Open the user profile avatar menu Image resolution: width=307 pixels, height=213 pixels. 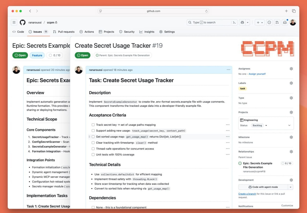pyautogui.click(x=293, y=22)
